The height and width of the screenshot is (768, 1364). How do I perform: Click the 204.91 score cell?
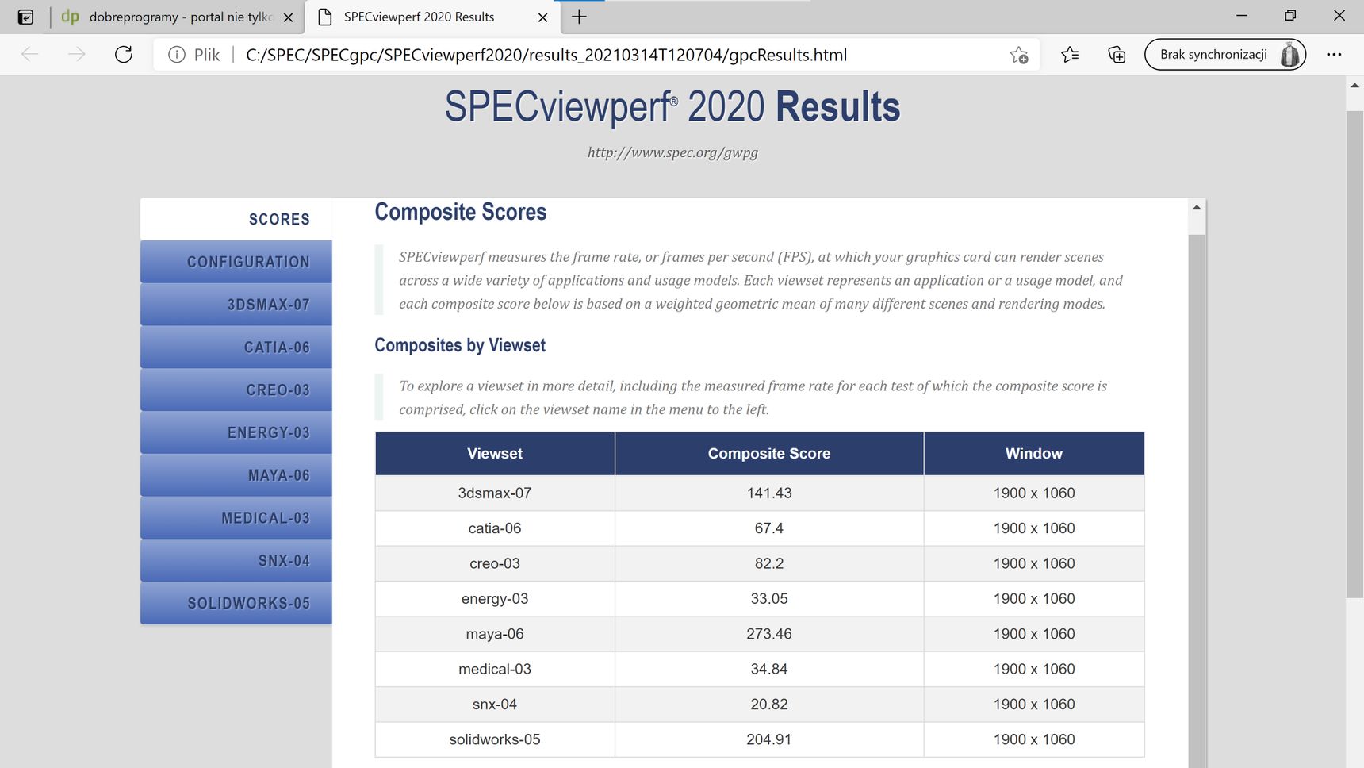[769, 739]
